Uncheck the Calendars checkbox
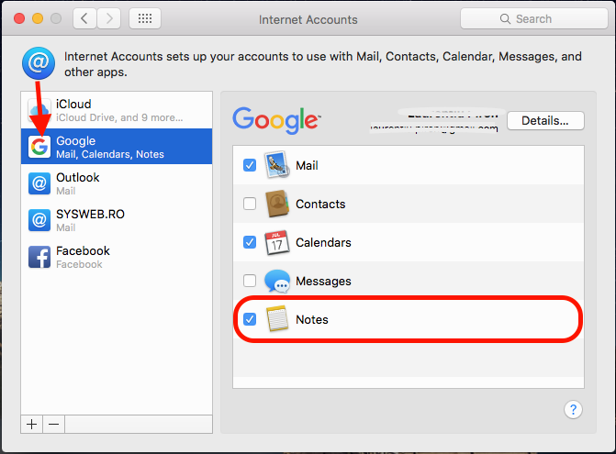Screen dimensions: 616x454 pyautogui.click(x=250, y=242)
